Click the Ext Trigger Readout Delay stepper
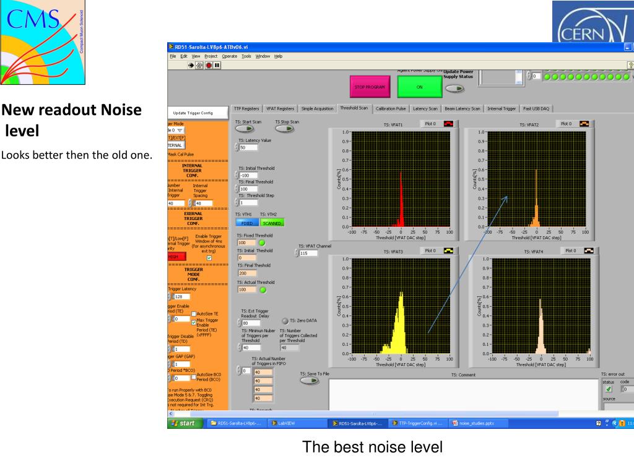Viewport: 634px width, 476px height. click(240, 323)
